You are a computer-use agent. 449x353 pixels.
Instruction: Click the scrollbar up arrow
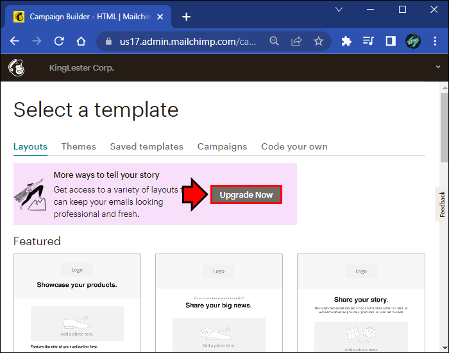click(x=445, y=88)
